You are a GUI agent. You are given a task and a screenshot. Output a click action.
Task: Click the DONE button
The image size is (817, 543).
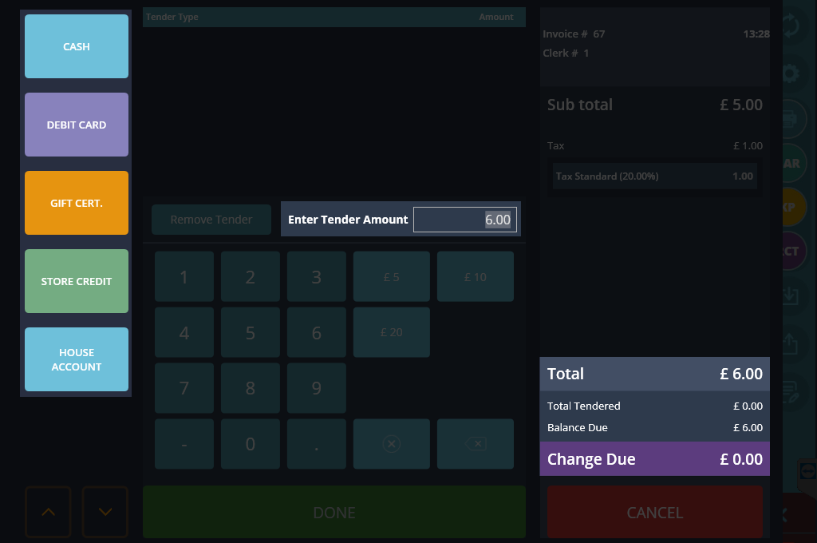pyautogui.click(x=334, y=512)
